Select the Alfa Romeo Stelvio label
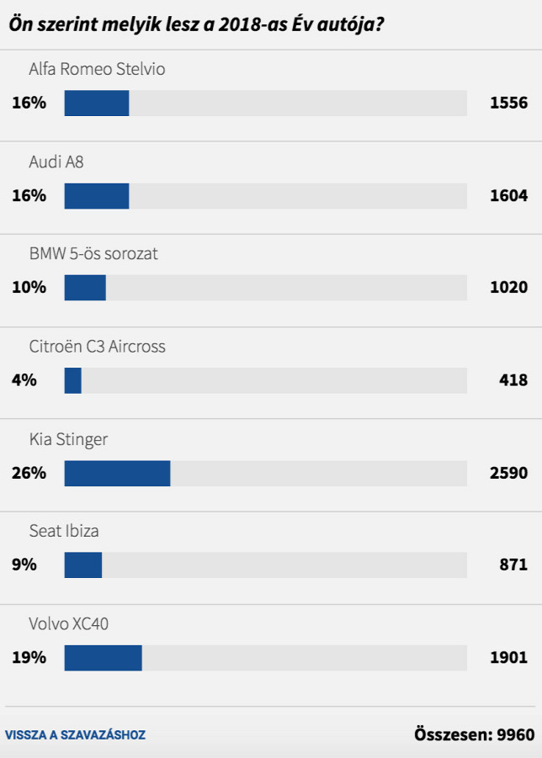542x758 pixels. point(97,69)
